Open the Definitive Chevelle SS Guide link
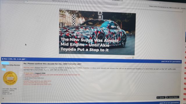186x104 pixels. [37, 84]
